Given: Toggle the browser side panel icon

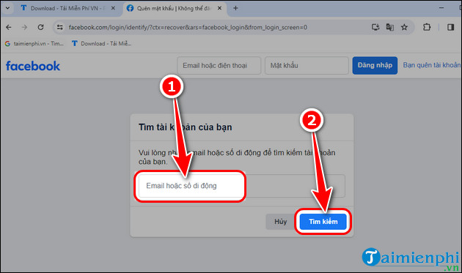Looking at the screenshot, I should tap(450, 27).
